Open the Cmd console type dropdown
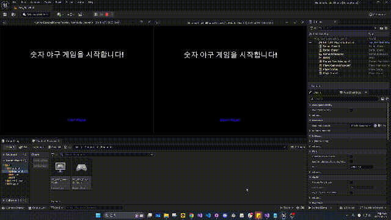391x220 pixels. tap(57, 208)
